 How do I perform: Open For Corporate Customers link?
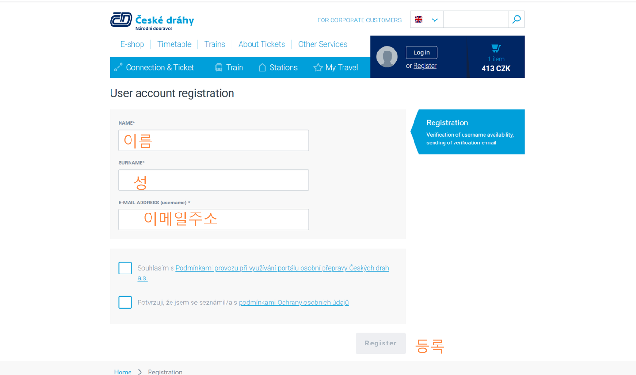point(359,20)
